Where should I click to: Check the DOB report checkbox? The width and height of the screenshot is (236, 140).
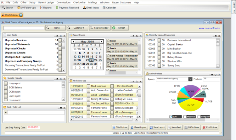pyautogui.click(x=6, y=92)
